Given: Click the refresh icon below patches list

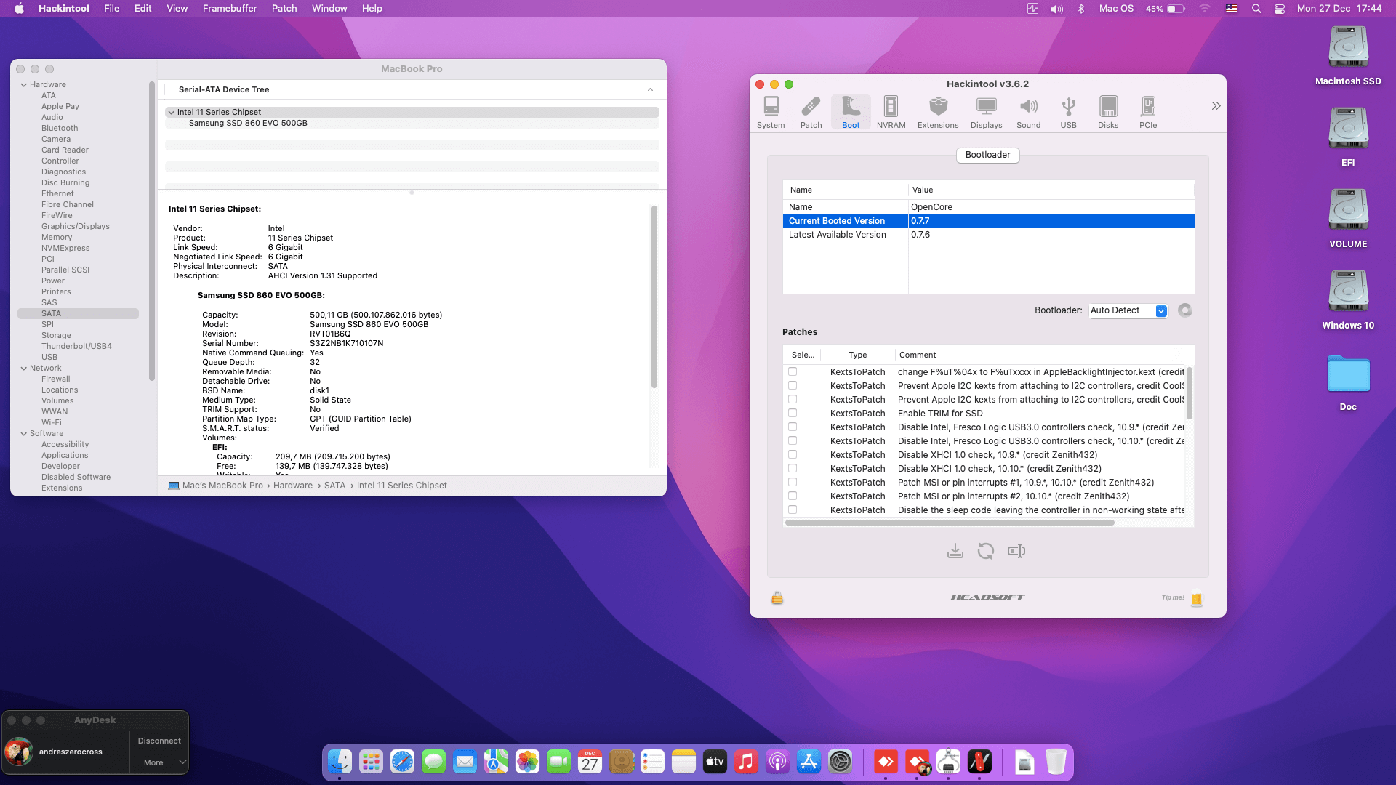Looking at the screenshot, I should pyautogui.click(x=986, y=551).
